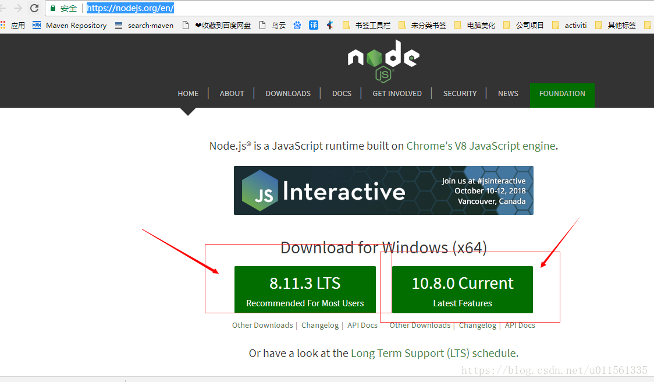Download the 8.11.3 LTS version
Viewport: 654px width, 382px height.
[305, 289]
